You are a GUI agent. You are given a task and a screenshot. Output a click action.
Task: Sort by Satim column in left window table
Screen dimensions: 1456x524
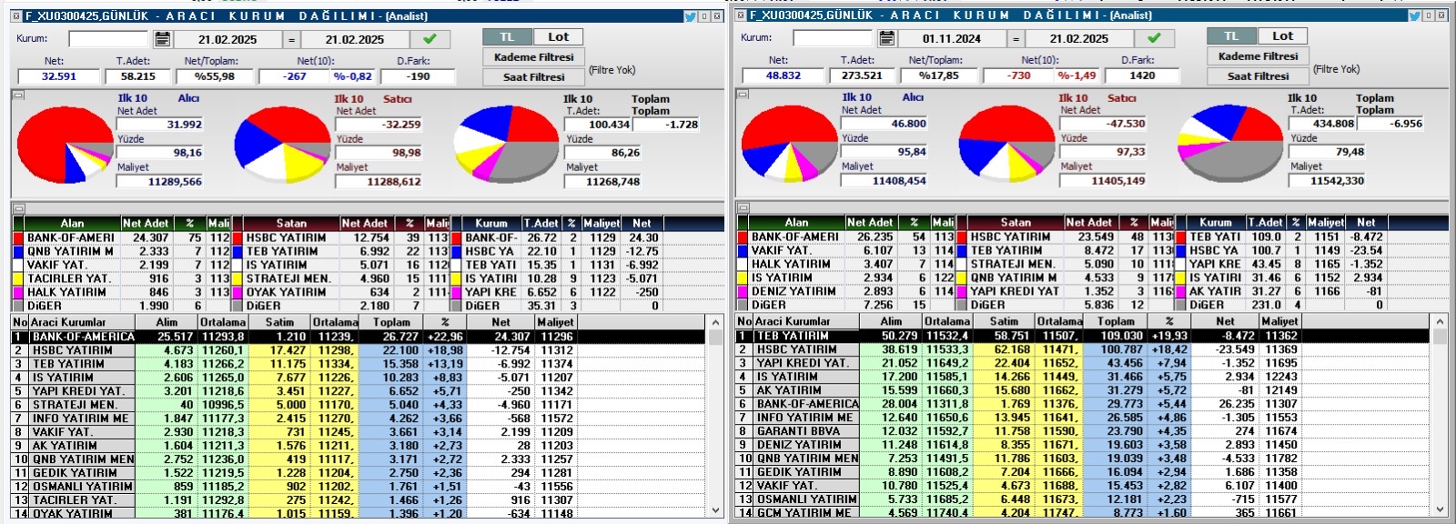tap(279, 322)
